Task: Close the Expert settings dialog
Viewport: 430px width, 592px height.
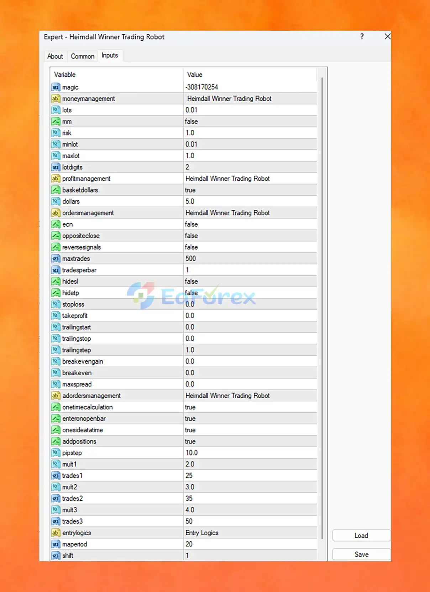Action: (388, 36)
